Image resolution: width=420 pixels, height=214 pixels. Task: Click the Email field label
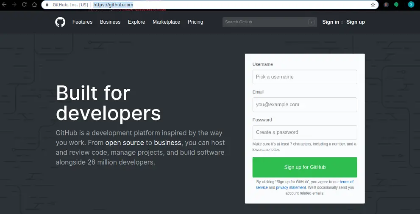click(258, 92)
